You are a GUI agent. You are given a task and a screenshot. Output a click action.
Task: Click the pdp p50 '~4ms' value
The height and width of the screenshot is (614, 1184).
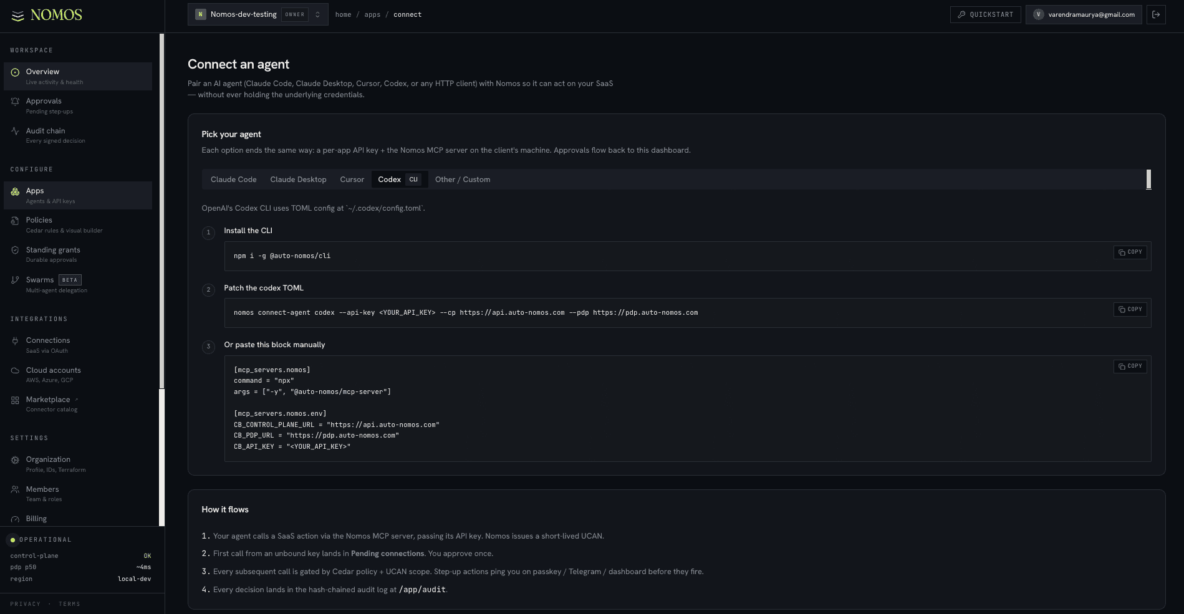[143, 567]
